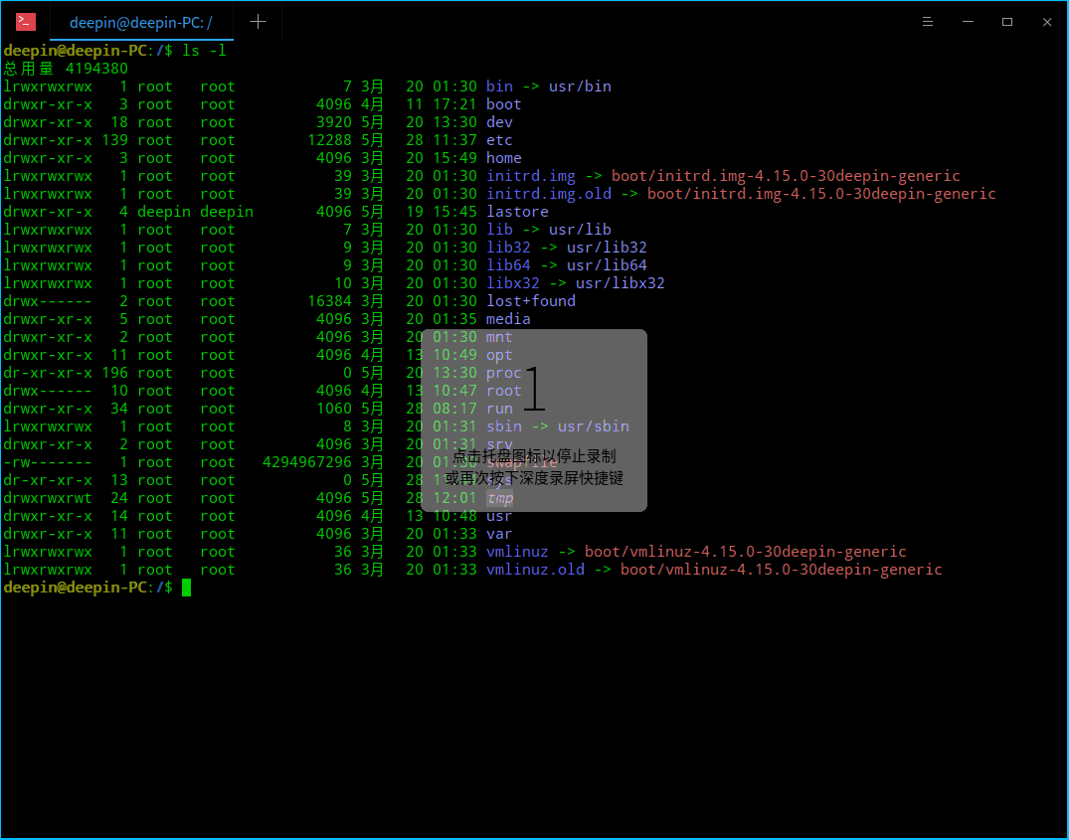Click the 'etc' directory name
Screen dimensions: 1069x840
pyautogui.click(x=499, y=139)
